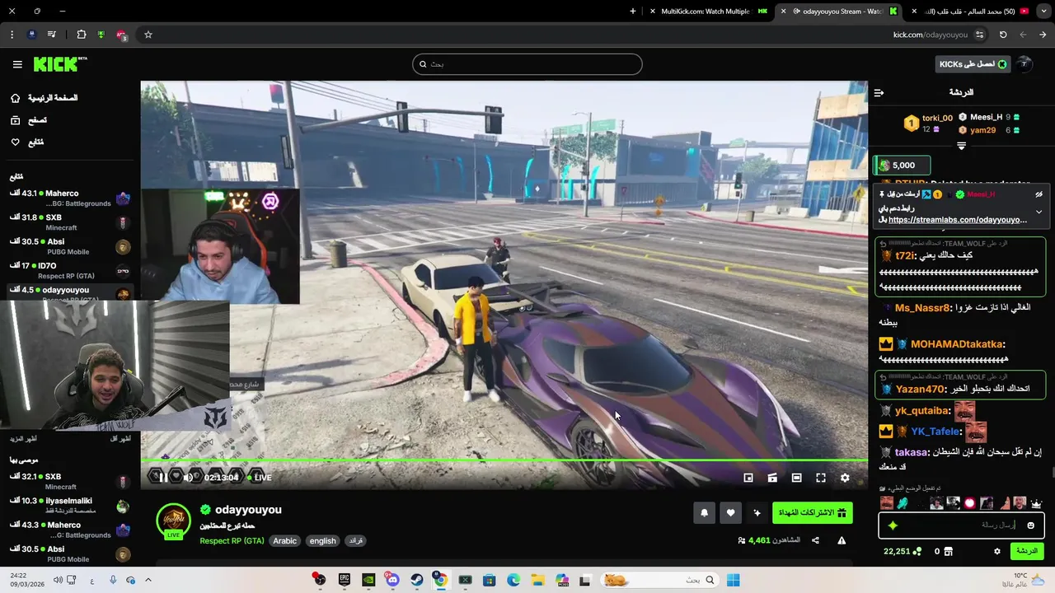
Task: Open the user profile avatar menu
Action: click(x=1024, y=64)
